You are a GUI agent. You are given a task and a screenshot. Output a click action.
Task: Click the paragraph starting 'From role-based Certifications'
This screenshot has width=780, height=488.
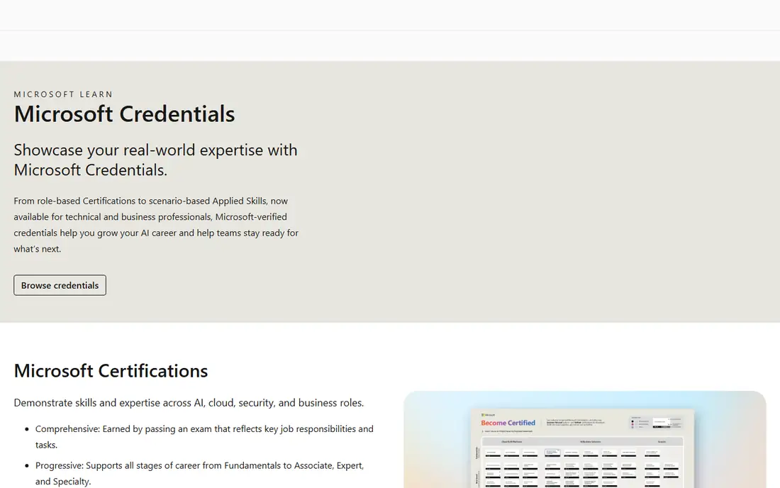[x=156, y=225]
